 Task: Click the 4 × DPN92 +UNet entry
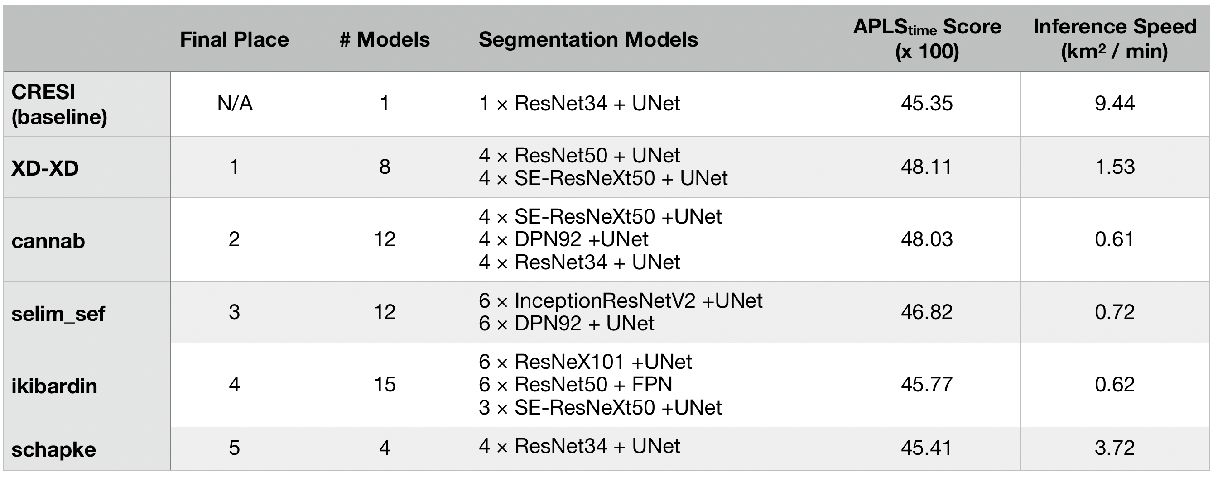click(x=563, y=239)
